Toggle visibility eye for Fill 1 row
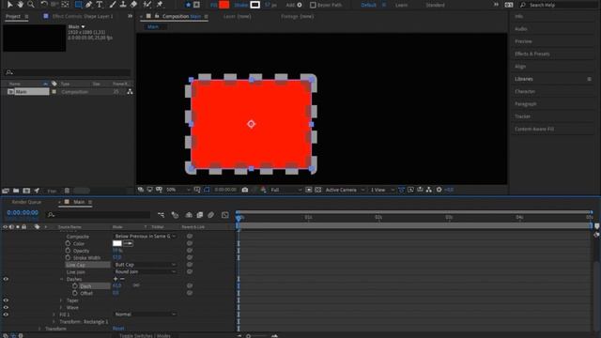Screen dimensions: 601x338 pyautogui.click(x=6, y=315)
